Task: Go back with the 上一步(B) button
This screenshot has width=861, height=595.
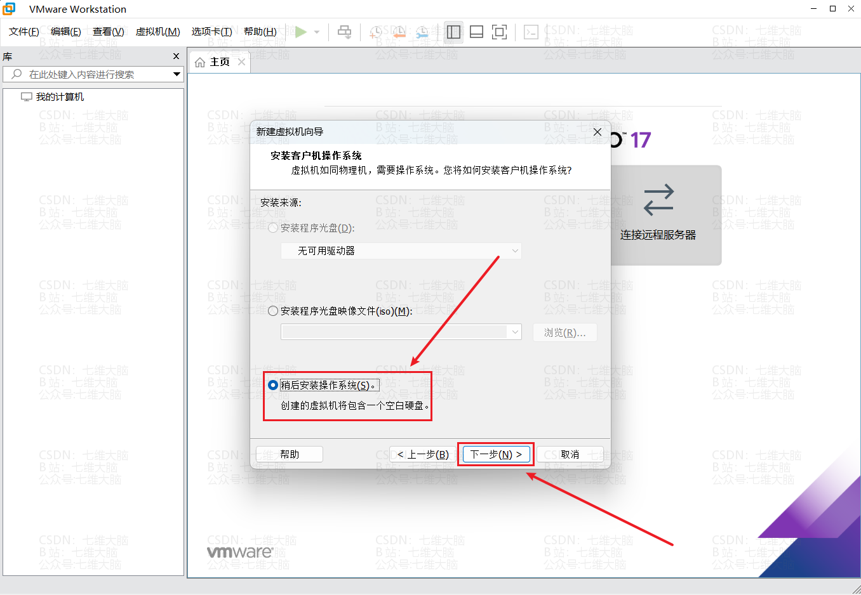Action: [423, 454]
